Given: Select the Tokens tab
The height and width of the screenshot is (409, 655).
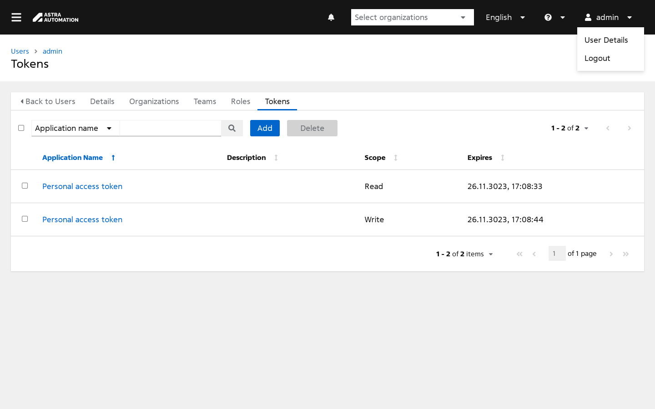Looking at the screenshot, I should pos(277,101).
